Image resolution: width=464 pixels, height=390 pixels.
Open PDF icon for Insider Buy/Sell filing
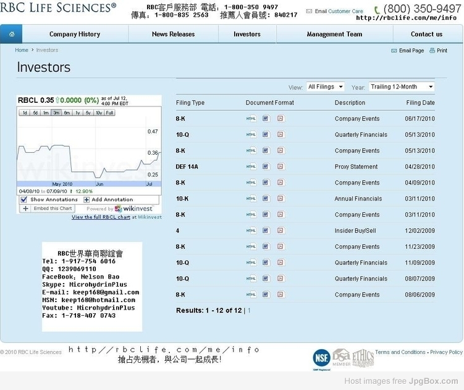(281, 230)
